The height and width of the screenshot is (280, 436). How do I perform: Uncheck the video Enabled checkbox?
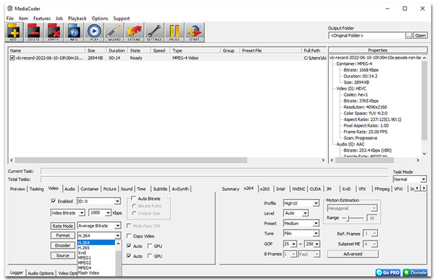54,201
